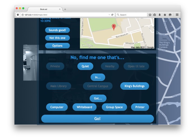Click the big Go! button
195x138 pixels.
coord(98,119)
